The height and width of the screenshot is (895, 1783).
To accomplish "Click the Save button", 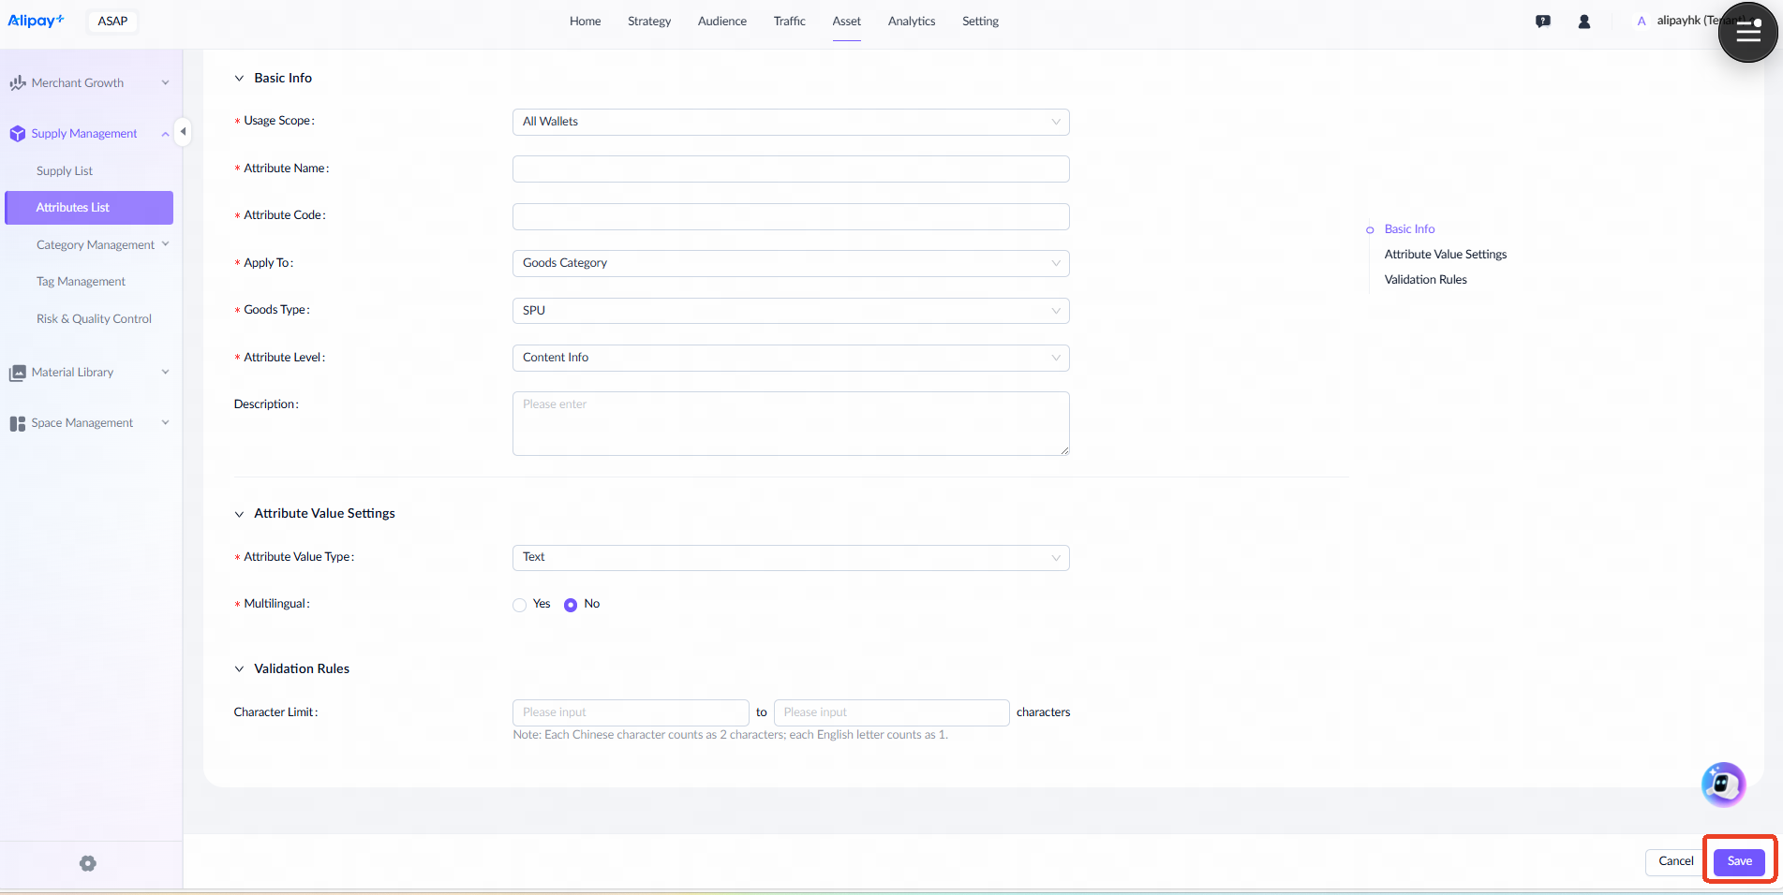I will point(1739,861).
